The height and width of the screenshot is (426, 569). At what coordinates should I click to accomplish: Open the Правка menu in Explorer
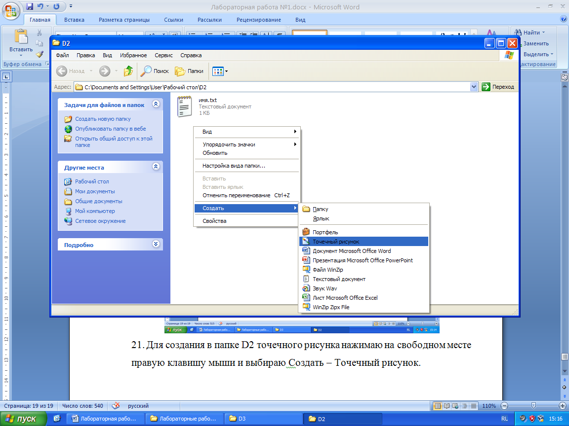85,55
